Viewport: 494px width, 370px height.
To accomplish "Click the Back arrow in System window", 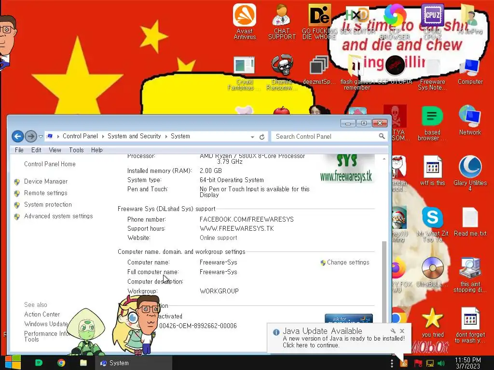I will 18,136.
